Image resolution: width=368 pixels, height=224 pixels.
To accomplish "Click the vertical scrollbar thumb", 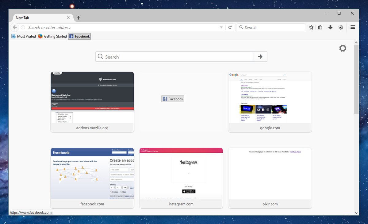I will click(x=356, y=79).
